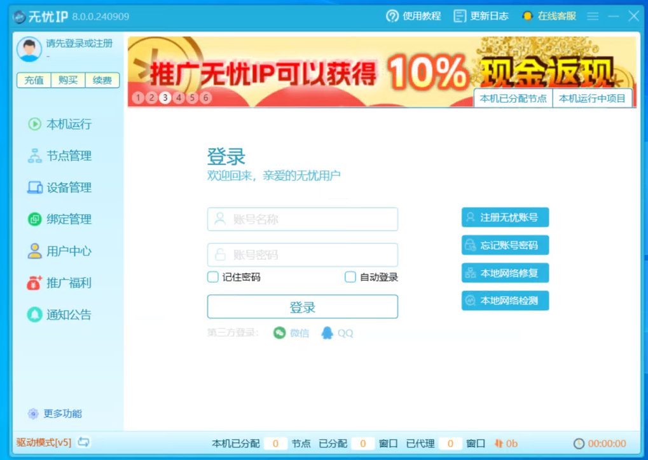This screenshot has width=648, height=460.
Task: Close the 无忧IP window
Action: pos(633,16)
